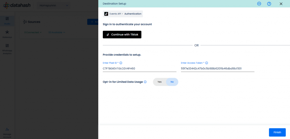Click Authentication breadcrumb step
This screenshot has width=290, height=139.
coord(133,14)
